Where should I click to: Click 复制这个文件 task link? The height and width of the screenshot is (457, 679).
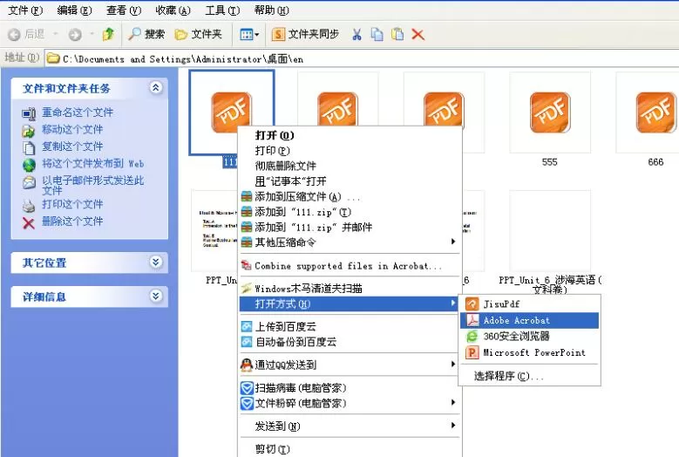coord(72,147)
